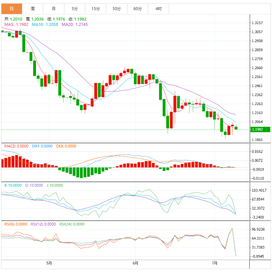Click the 1.3157 price axis label
This screenshot has width=272, height=273.
click(257, 23)
